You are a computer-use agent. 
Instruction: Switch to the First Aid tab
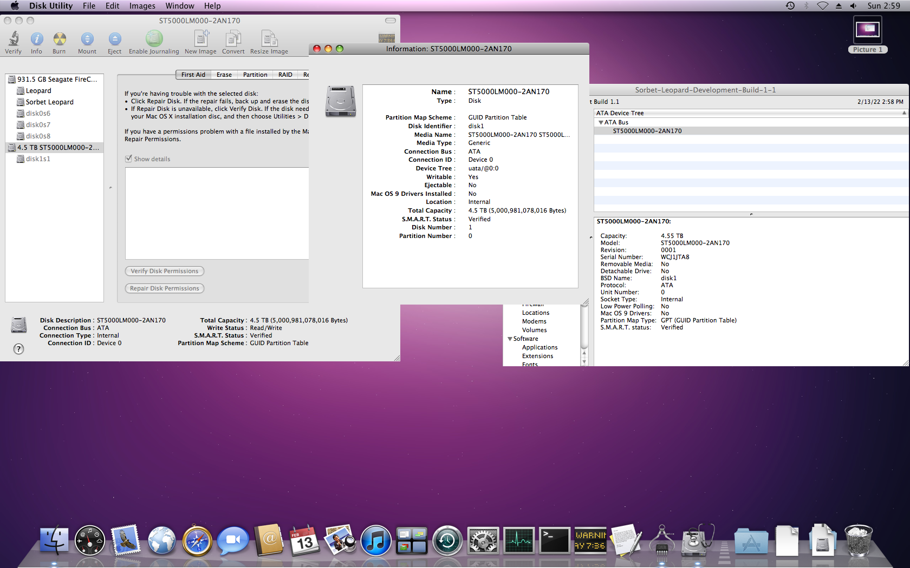coord(193,75)
